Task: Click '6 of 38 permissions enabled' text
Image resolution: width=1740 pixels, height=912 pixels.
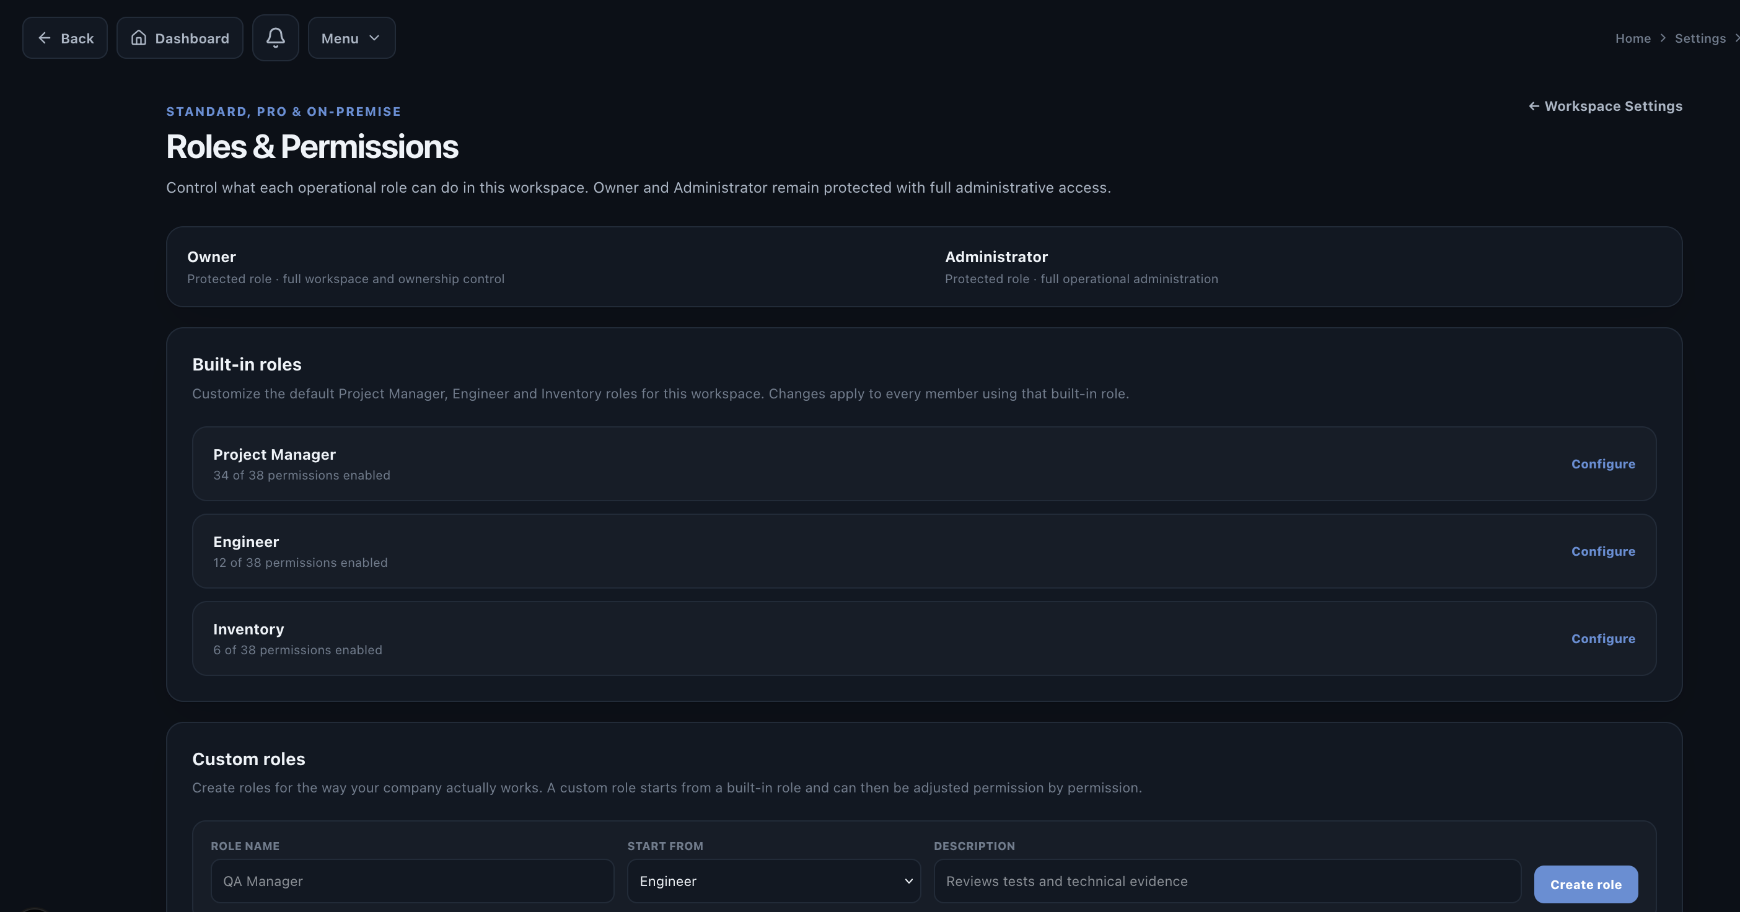Action: coord(298,650)
